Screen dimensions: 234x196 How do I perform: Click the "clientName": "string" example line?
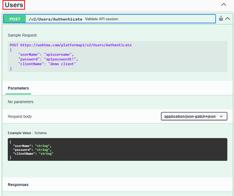coord(33,154)
